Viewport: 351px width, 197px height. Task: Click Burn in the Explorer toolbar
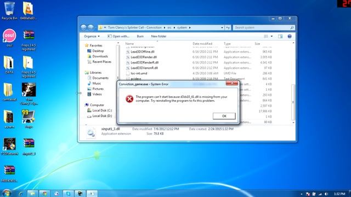140,36
